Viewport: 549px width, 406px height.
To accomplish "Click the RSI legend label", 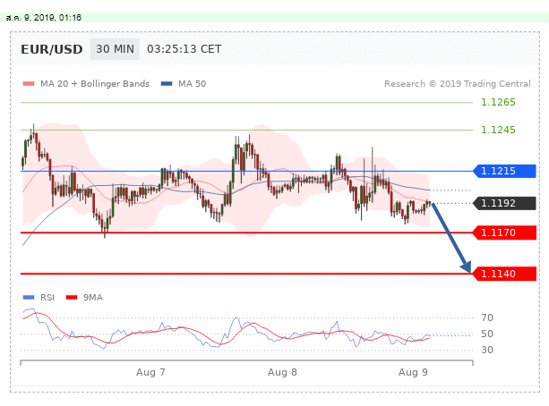I will coord(47,298).
